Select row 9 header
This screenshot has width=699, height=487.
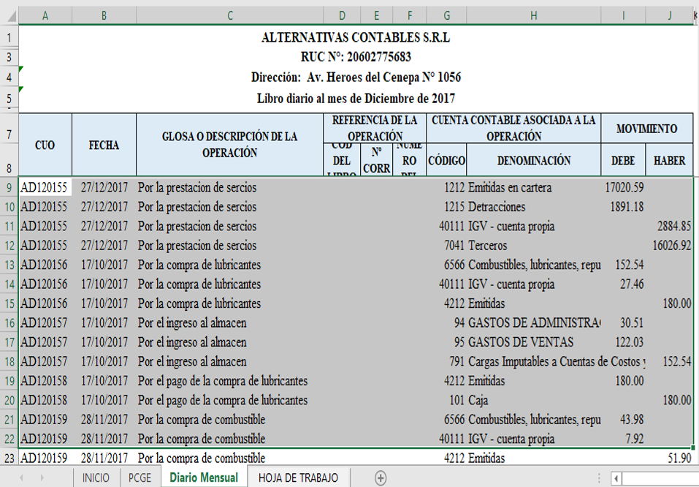[9, 188]
